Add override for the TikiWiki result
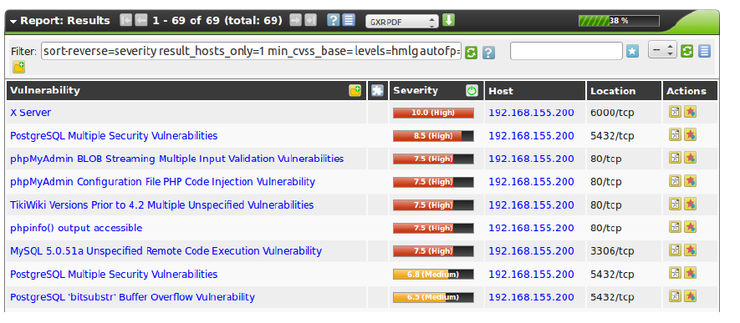The width and height of the screenshot is (740, 323). click(x=691, y=204)
